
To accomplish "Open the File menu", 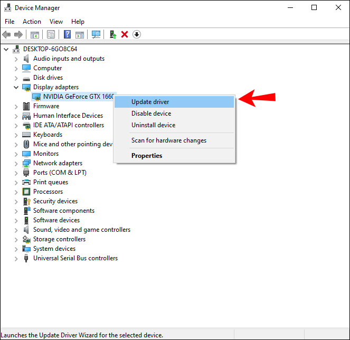I will [x=10, y=22].
